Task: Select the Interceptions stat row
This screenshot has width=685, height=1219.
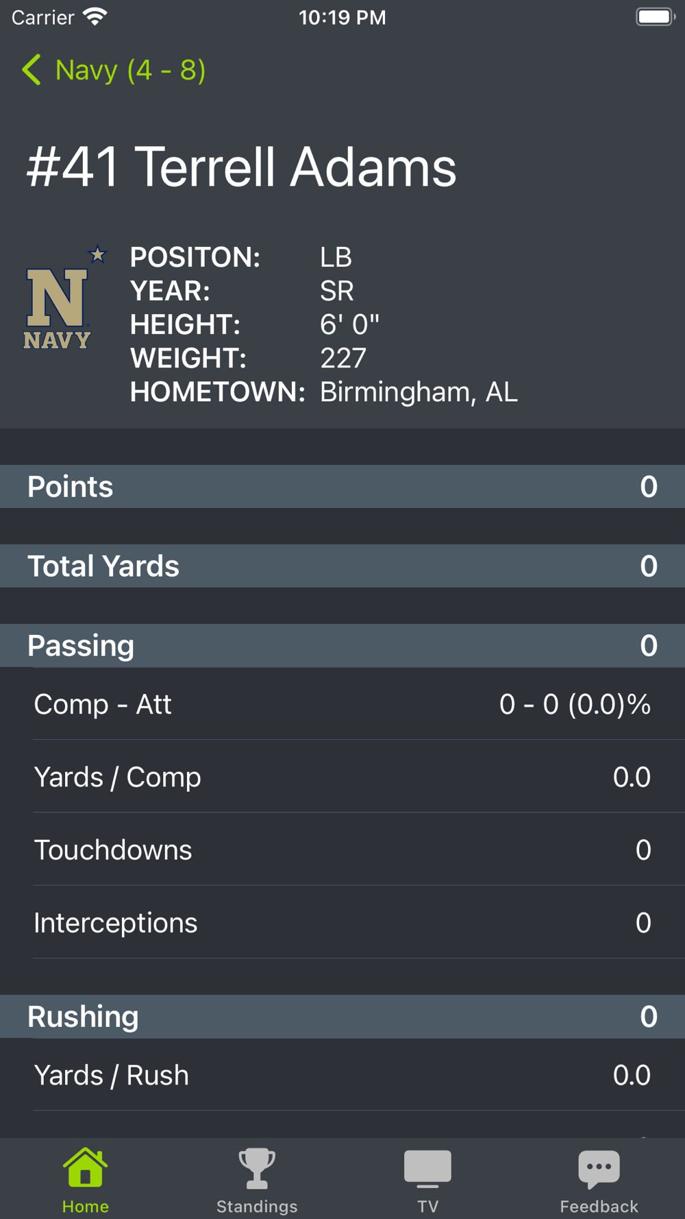Action: pyautogui.click(x=342, y=922)
